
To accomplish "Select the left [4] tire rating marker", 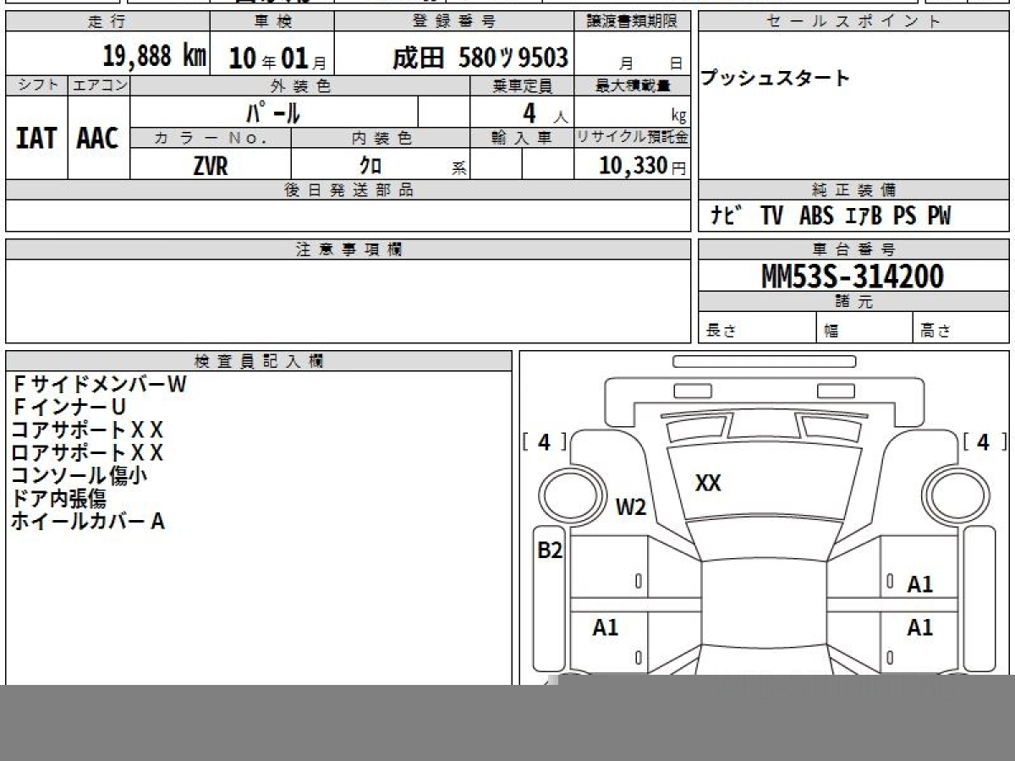I will click(x=544, y=442).
